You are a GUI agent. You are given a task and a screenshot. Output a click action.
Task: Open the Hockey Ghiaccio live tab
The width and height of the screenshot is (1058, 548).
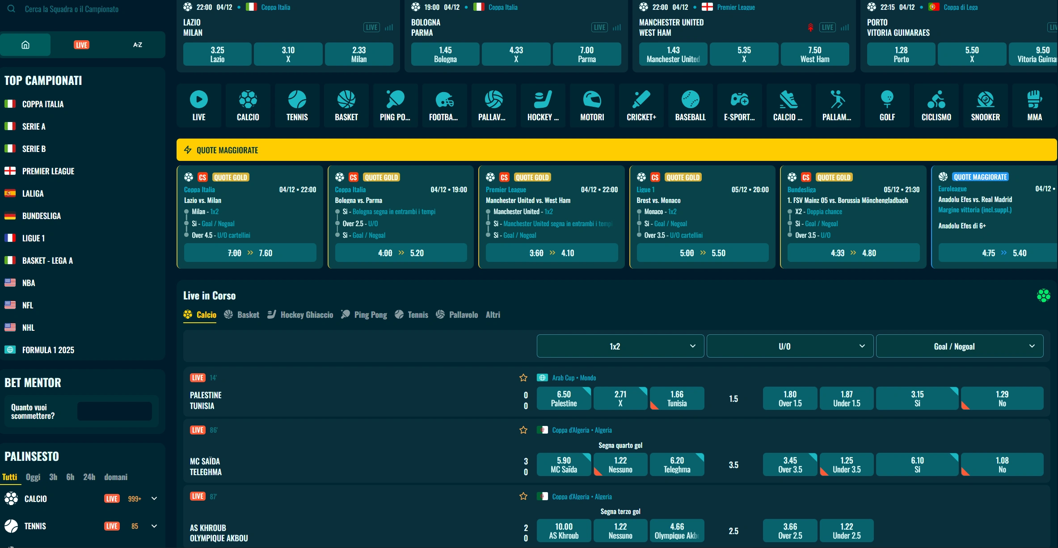pos(300,315)
